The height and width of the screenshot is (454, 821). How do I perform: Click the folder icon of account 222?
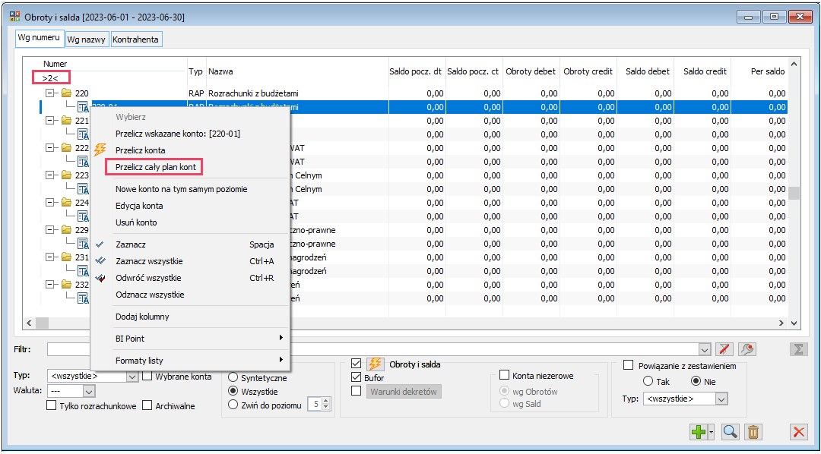pyautogui.click(x=66, y=148)
